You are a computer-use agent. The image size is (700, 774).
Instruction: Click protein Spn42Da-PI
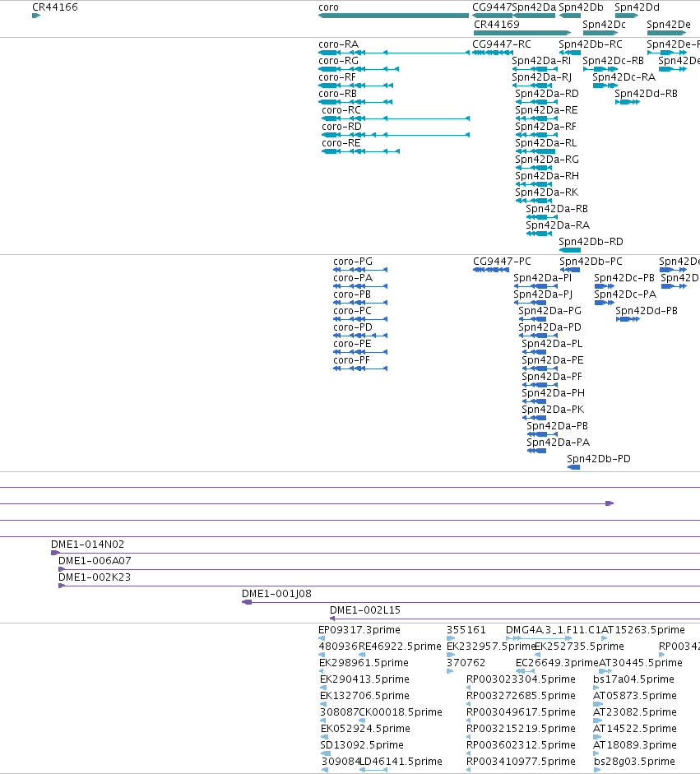click(543, 278)
